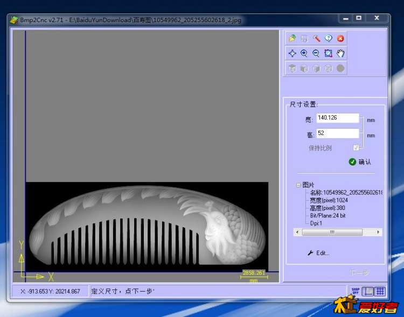Click the tree scrollbar left arrow
This screenshot has height=317, width=404.
pyautogui.click(x=297, y=232)
